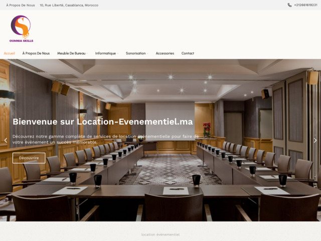Screen dimensions: 321x241
Task: Click the Oumnia Skills logo
Action: 21,29
